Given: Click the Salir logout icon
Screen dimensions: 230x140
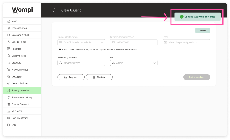Looking at the screenshot, I should 9,125.
